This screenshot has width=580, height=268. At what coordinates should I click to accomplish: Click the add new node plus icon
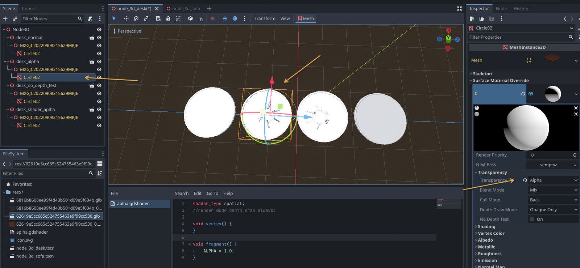(x=5, y=18)
